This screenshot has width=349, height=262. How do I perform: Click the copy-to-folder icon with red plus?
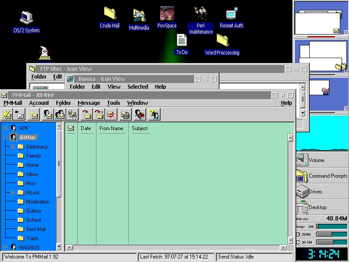pyautogui.click(x=99, y=114)
